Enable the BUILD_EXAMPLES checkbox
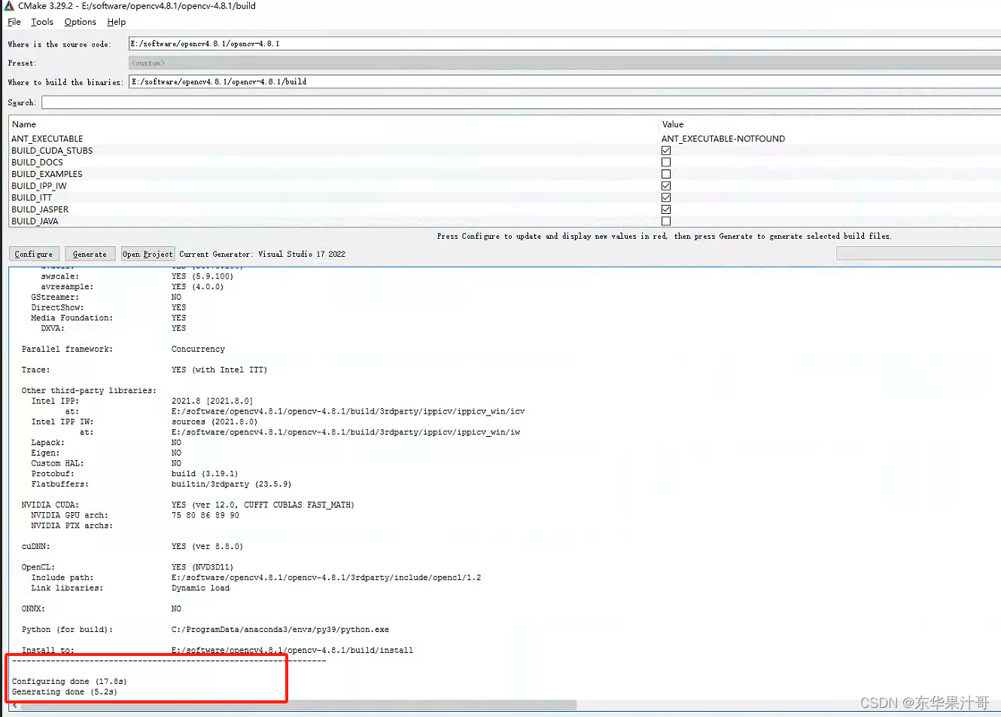 click(666, 174)
